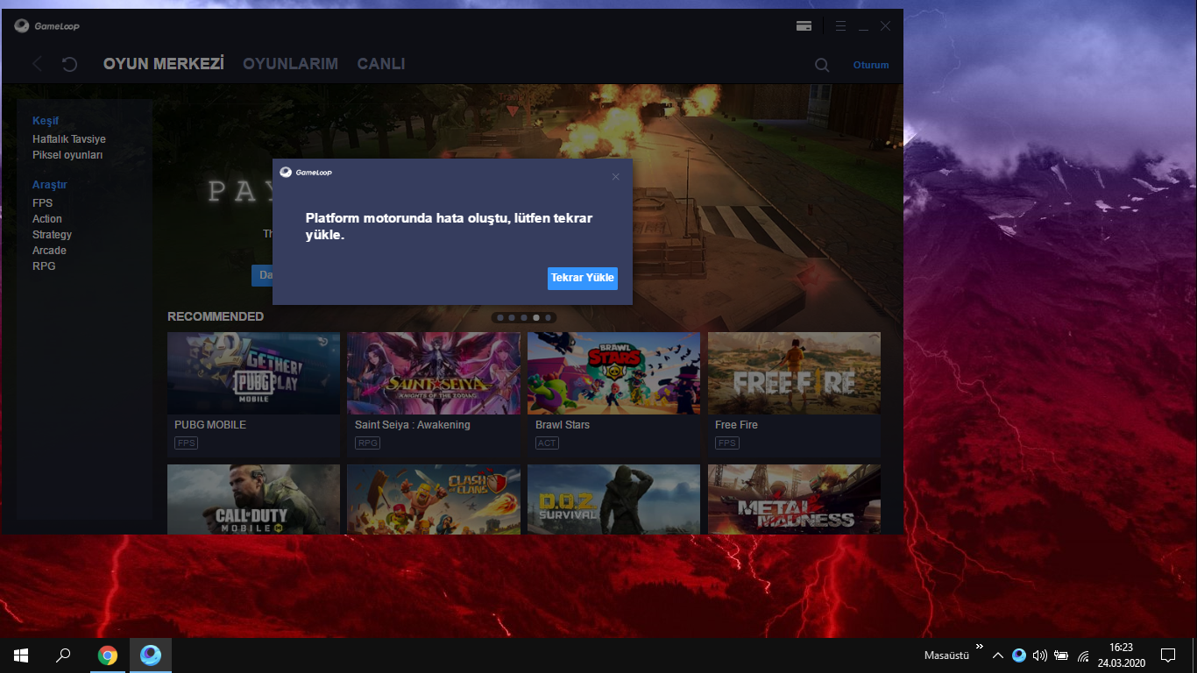
Task: Click the RPG tag under Saint Seiya
Action: click(367, 443)
